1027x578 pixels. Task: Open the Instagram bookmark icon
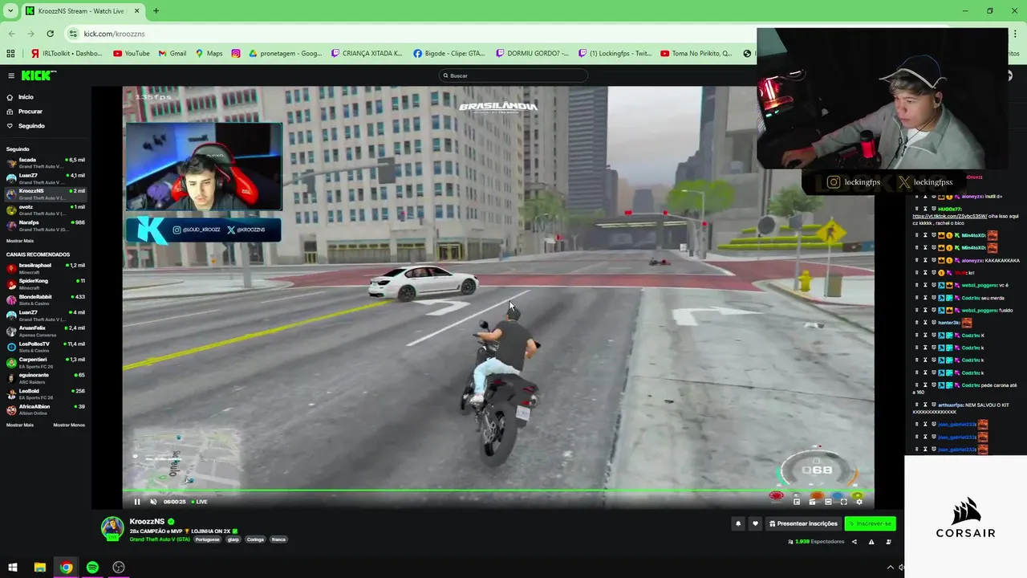click(236, 54)
